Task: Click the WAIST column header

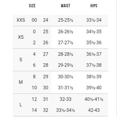Action: click(x=65, y=6)
